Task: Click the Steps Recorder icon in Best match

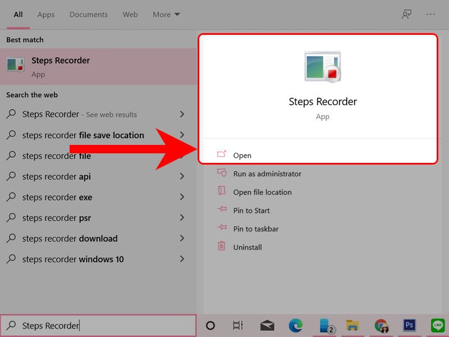Action: [x=15, y=65]
